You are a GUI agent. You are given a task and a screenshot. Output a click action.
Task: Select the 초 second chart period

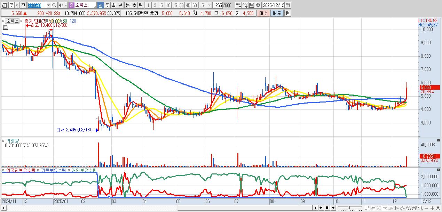coord(134,5)
